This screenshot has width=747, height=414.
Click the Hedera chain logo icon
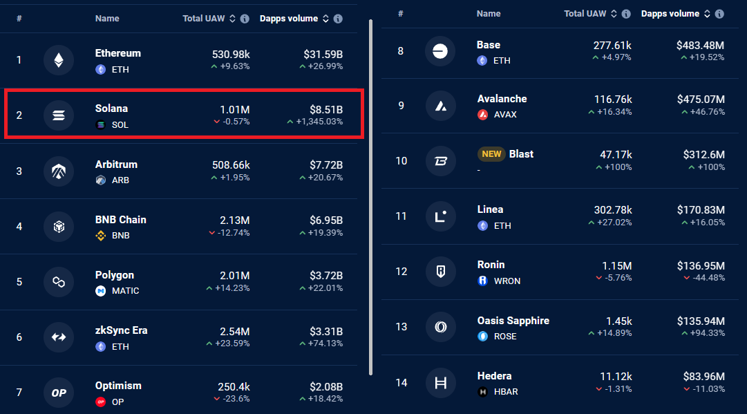pyautogui.click(x=441, y=383)
